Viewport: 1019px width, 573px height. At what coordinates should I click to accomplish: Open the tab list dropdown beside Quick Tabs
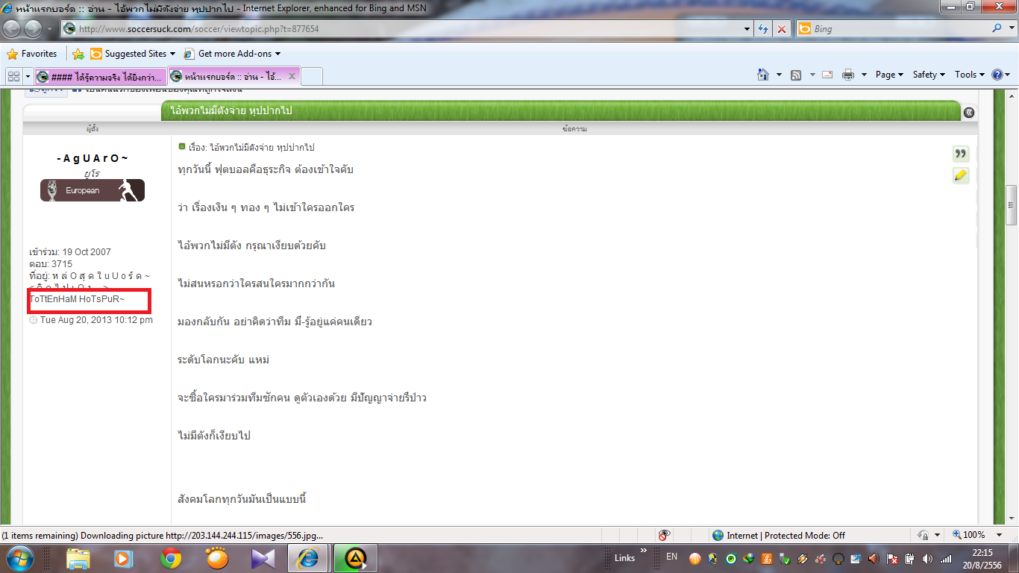pyautogui.click(x=28, y=75)
